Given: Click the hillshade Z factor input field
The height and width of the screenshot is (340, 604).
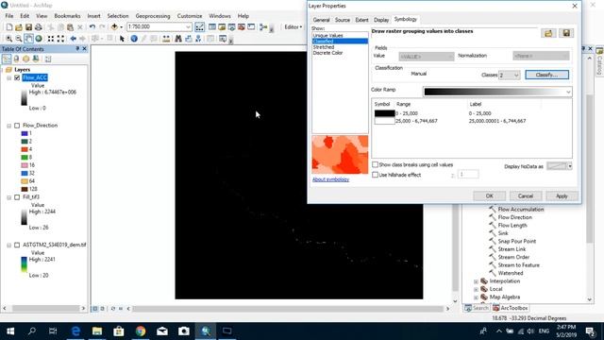Looking at the screenshot, I should [468, 174].
